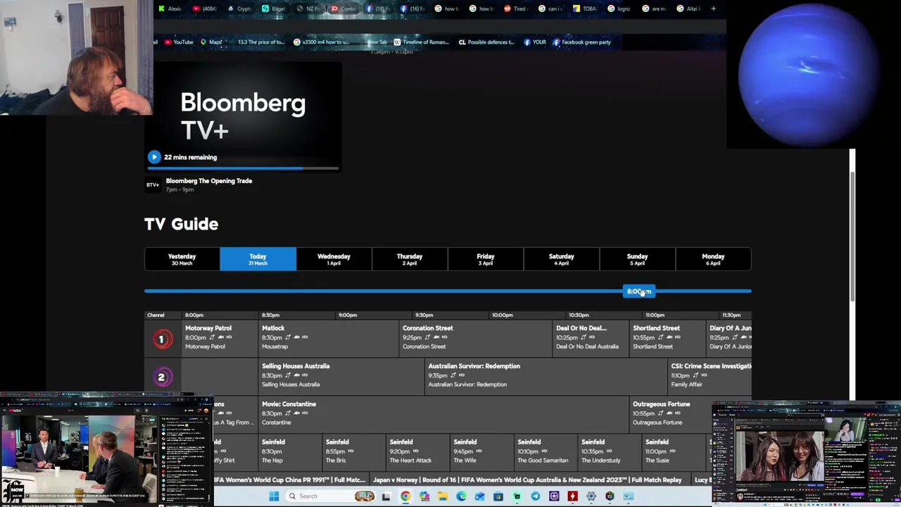Viewport: 901px width, 507px height.
Task: Open Australian Survivor: Redemption programme
Action: (546, 375)
